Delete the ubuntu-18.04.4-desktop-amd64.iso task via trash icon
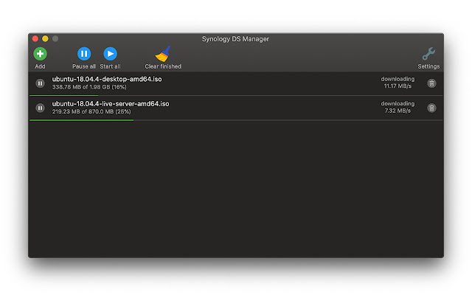The height and width of the screenshot is (295, 472). 431,83
